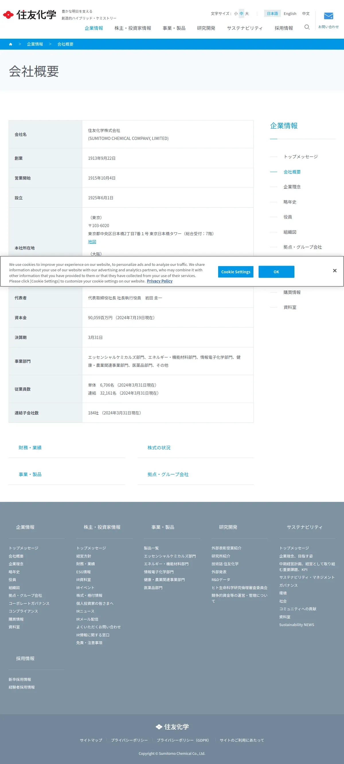Open footer link コーポレートガバナンス
Viewport: 344px width, 764px height.
(29, 604)
